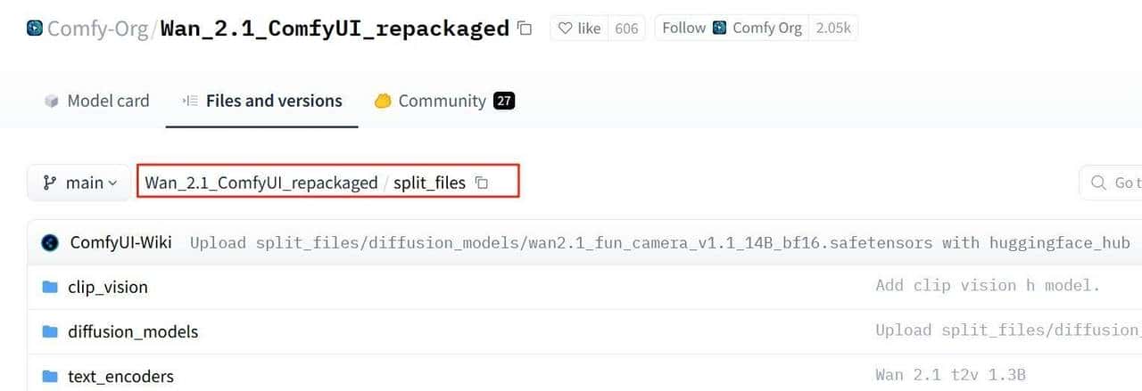Viewport: 1142px width, 391px height.
Task: Click the Comfy-Org organization avatar icon
Action: (x=35, y=28)
